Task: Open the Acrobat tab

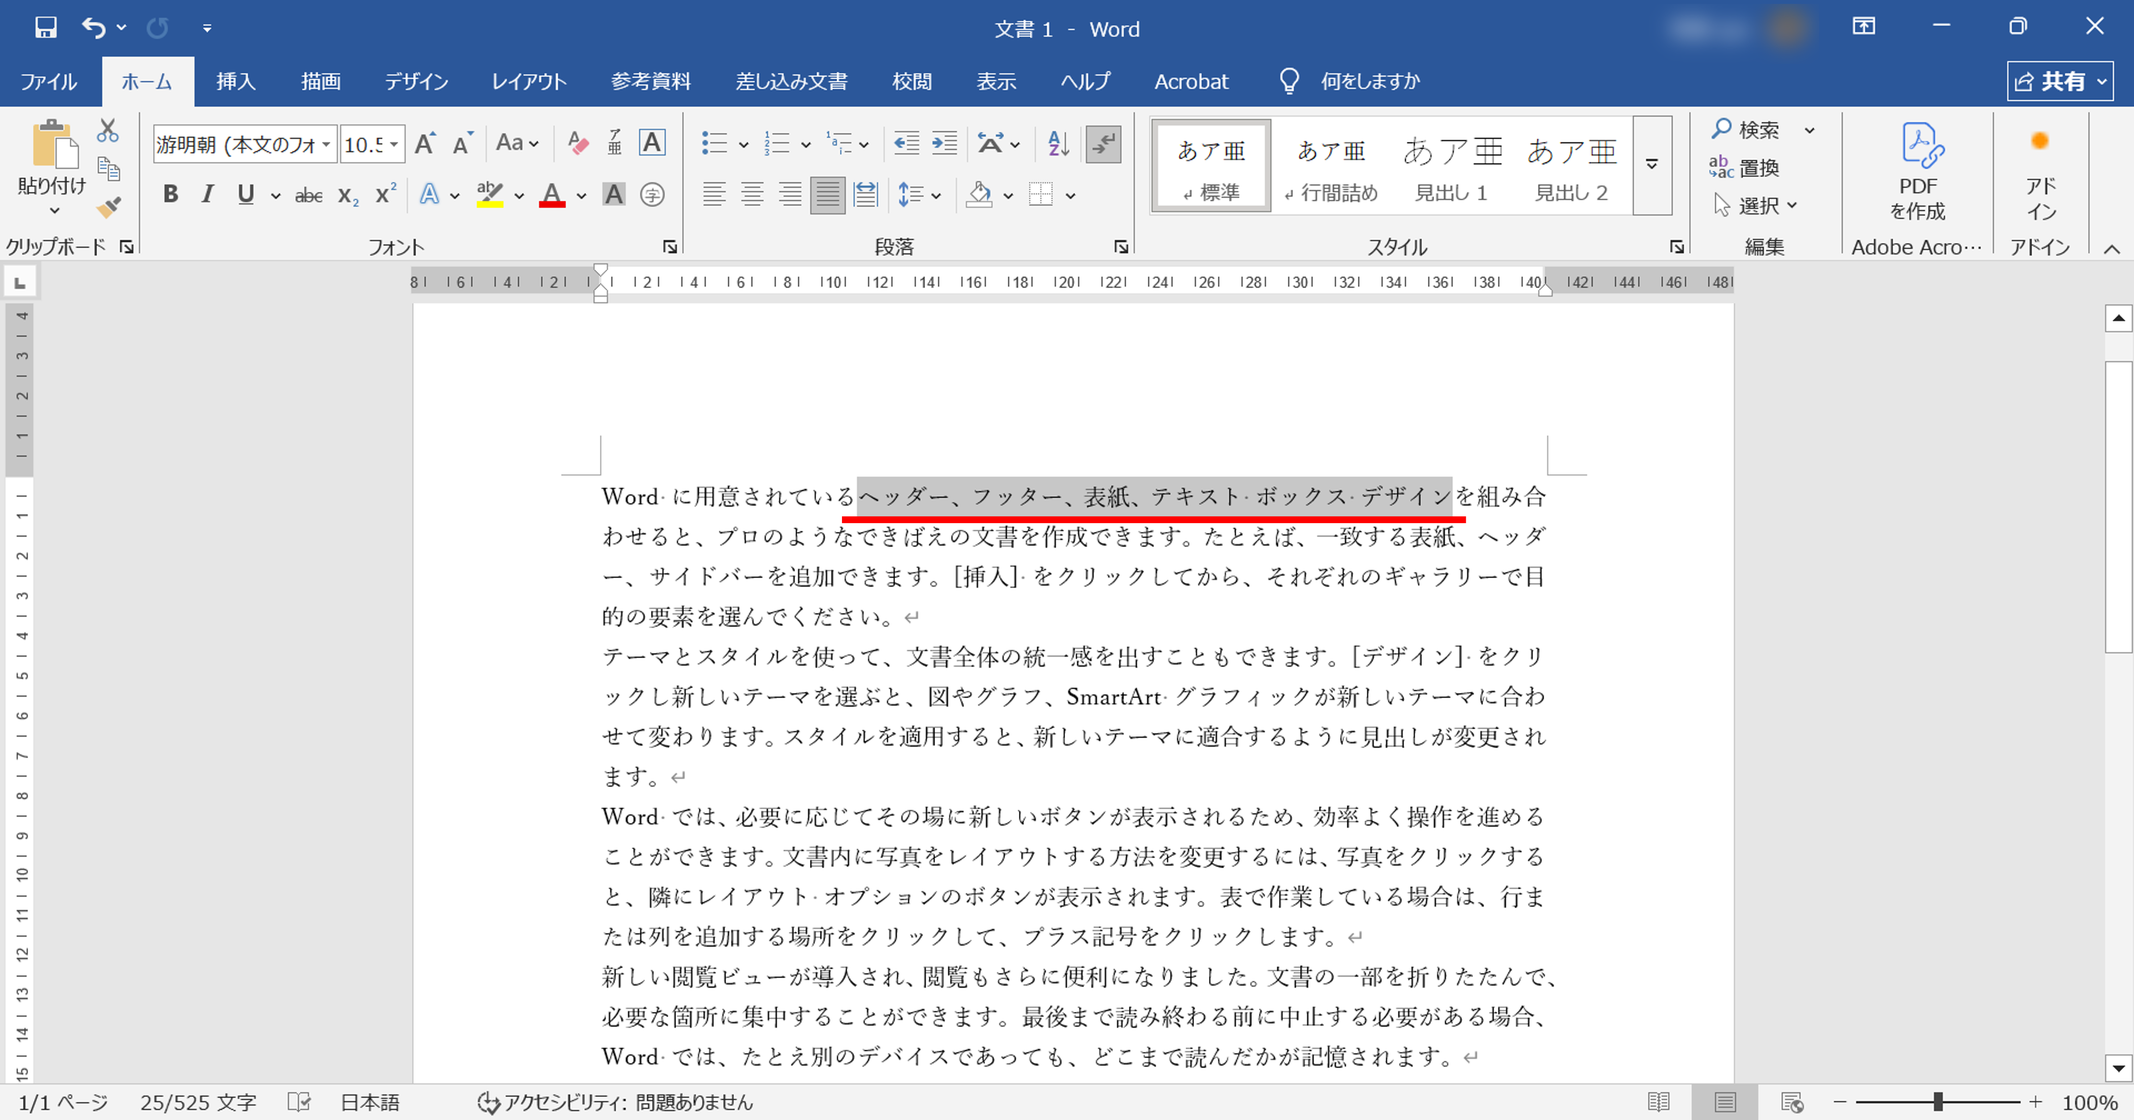Action: 1191,81
